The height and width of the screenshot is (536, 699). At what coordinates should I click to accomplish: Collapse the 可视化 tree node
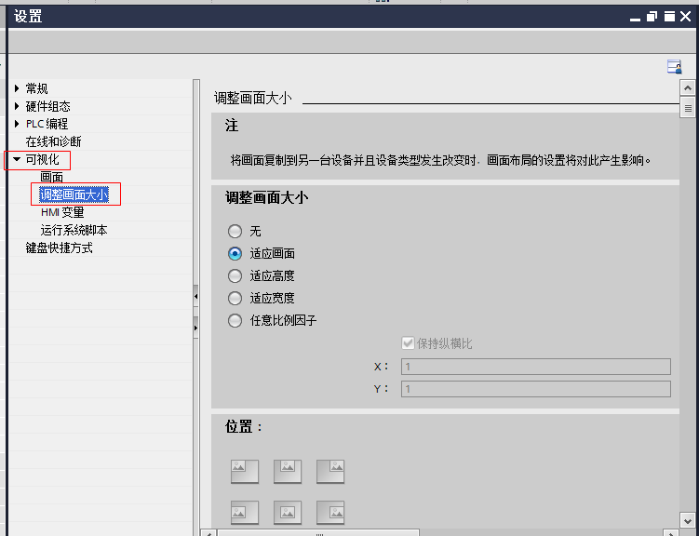[17, 160]
